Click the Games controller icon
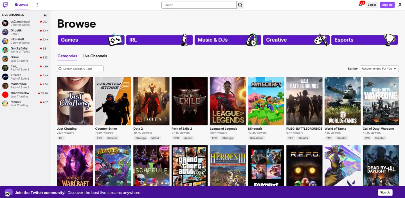 pyautogui.click(x=115, y=40)
